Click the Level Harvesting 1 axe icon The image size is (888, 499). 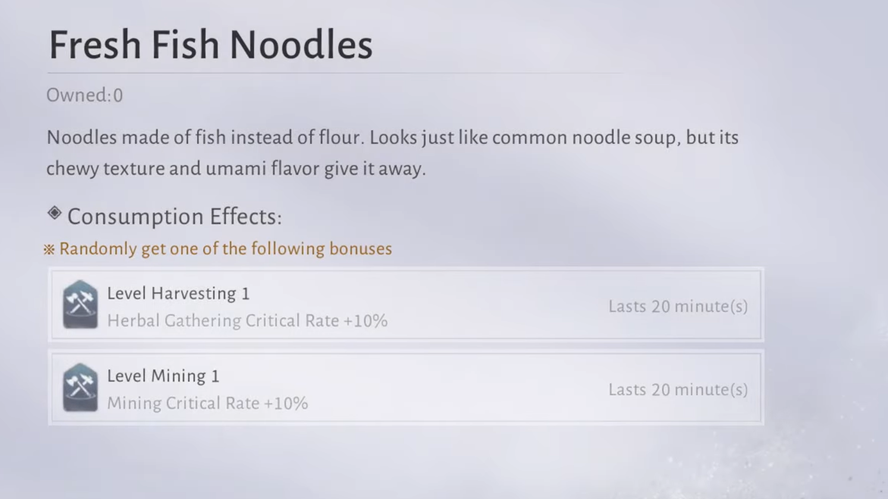[80, 305]
